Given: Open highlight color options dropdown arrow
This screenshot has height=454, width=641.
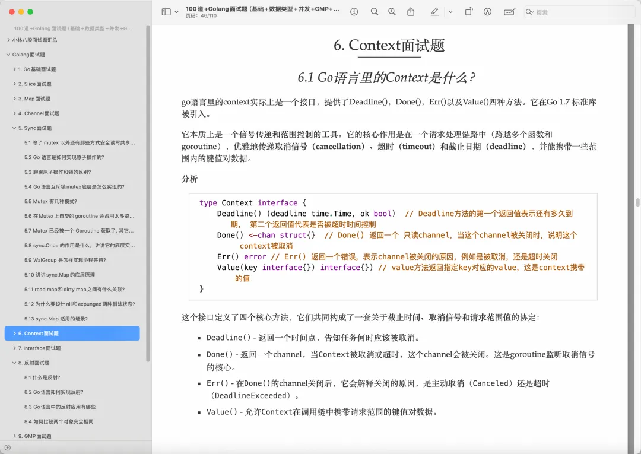Looking at the screenshot, I should tap(450, 12).
